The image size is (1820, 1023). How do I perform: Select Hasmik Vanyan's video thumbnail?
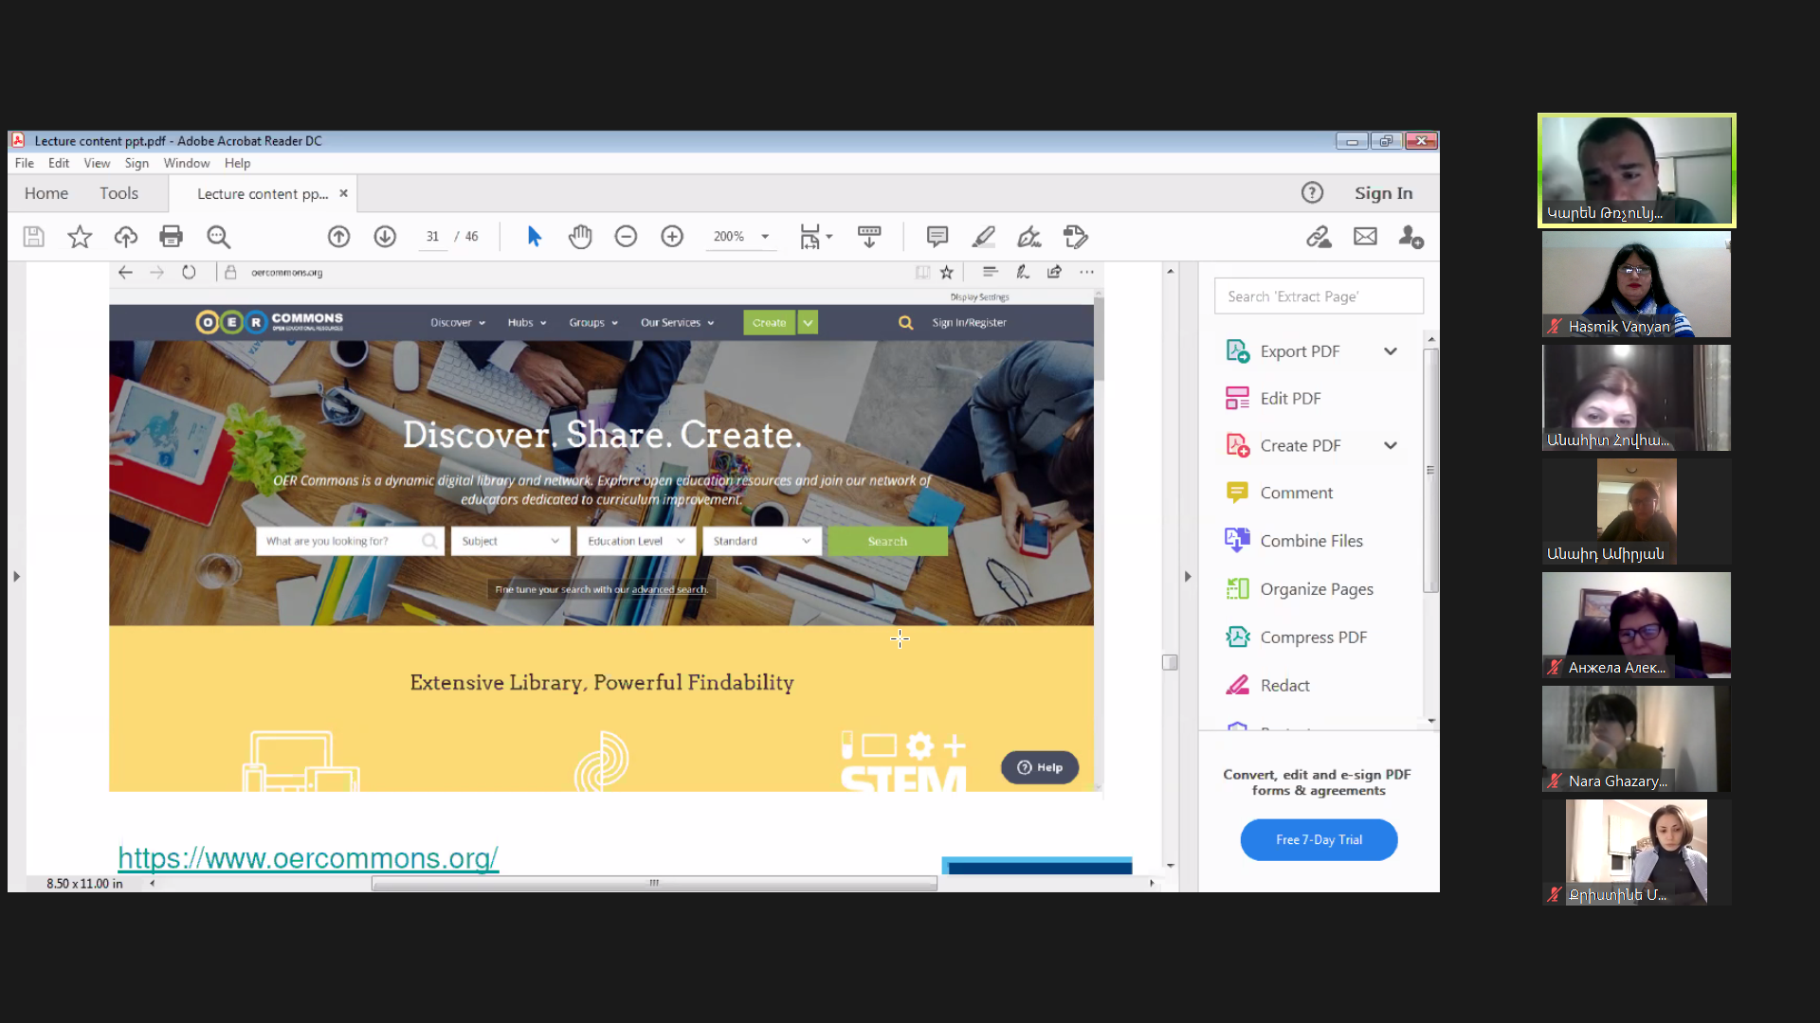point(1636,284)
